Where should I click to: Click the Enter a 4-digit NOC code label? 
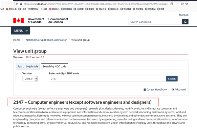point(64,73)
